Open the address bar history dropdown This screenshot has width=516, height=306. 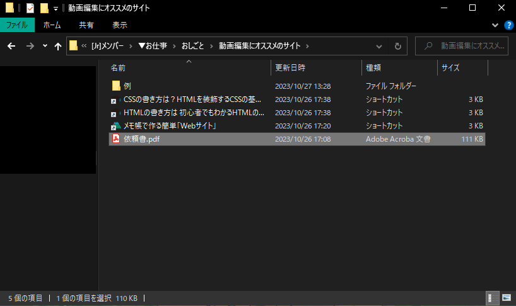pyautogui.click(x=380, y=46)
